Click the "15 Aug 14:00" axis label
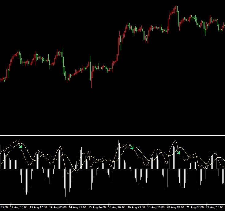 (x=97, y=207)
